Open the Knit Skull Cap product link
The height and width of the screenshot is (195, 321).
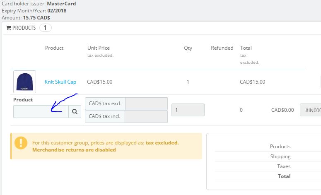[x=60, y=82]
